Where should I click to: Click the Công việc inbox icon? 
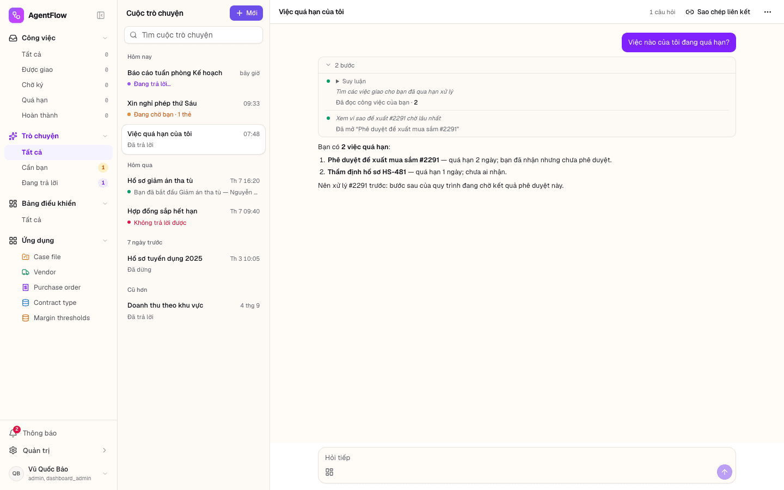click(13, 38)
